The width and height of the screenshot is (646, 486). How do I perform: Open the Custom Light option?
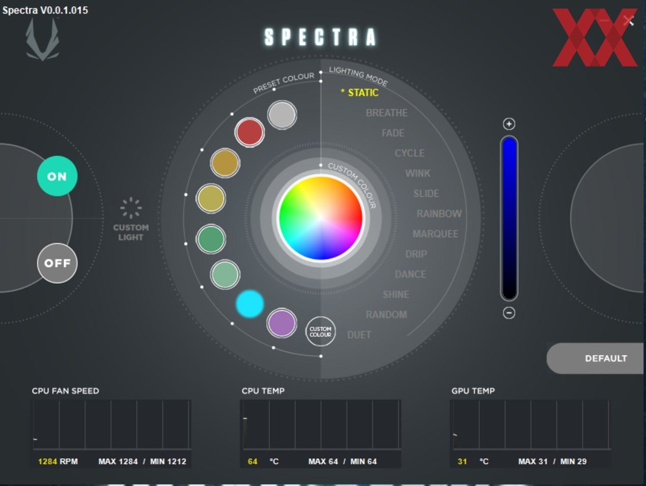click(131, 219)
